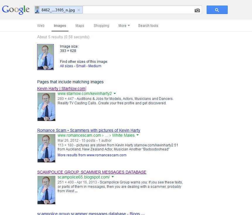Click 'Pages that include matching images' heading
Screen dimensions: 252x215
point(70,82)
